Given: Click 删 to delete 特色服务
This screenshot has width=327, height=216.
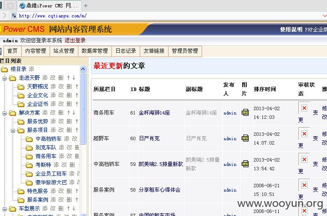Looking at the screenshot, I should [x=69, y=191].
